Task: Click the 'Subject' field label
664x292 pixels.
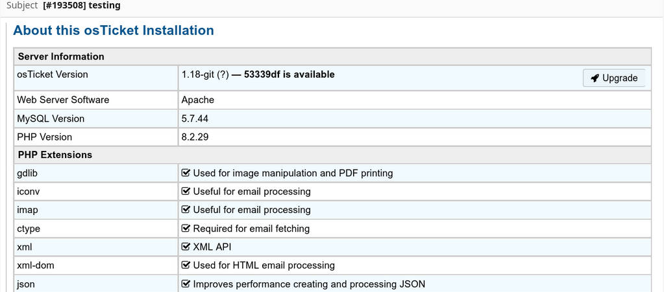Action: [x=21, y=5]
